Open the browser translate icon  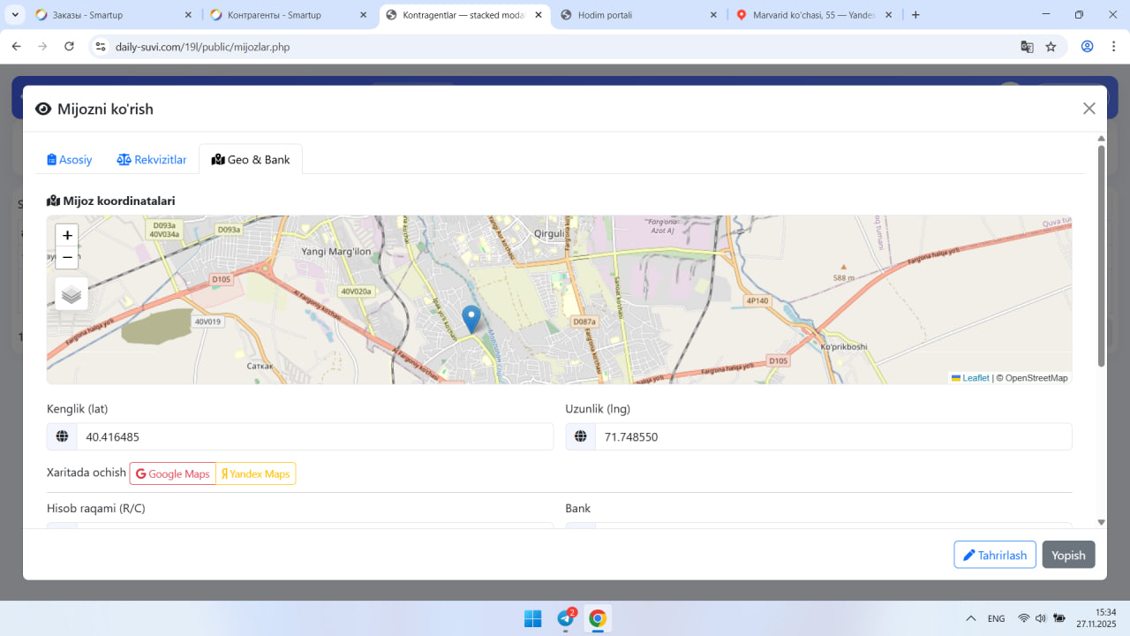click(x=1027, y=47)
